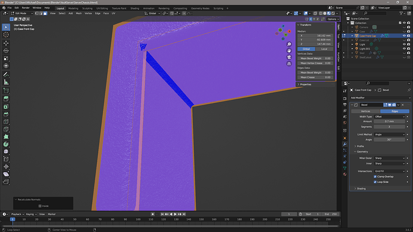Toggle Inside checkbox in Recalculate Normals
Image resolution: width=413 pixels, height=232 pixels.
click(x=40, y=206)
